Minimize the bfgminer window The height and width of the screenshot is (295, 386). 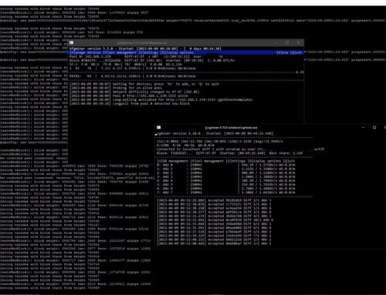tap(276, 42)
